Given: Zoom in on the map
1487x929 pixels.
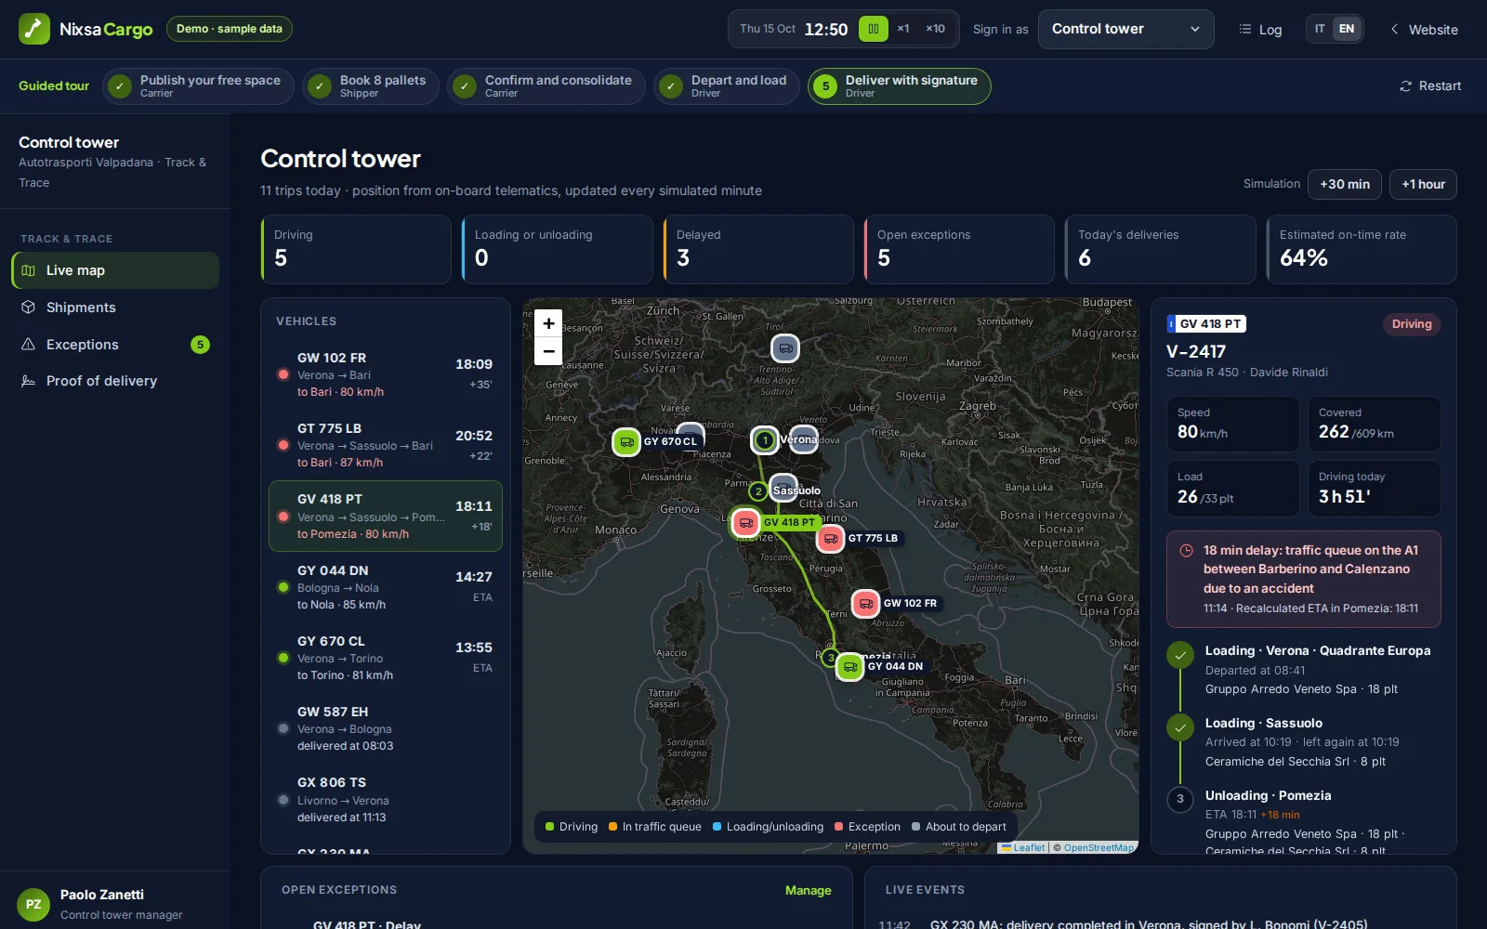Looking at the screenshot, I should click(x=548, y=323).
